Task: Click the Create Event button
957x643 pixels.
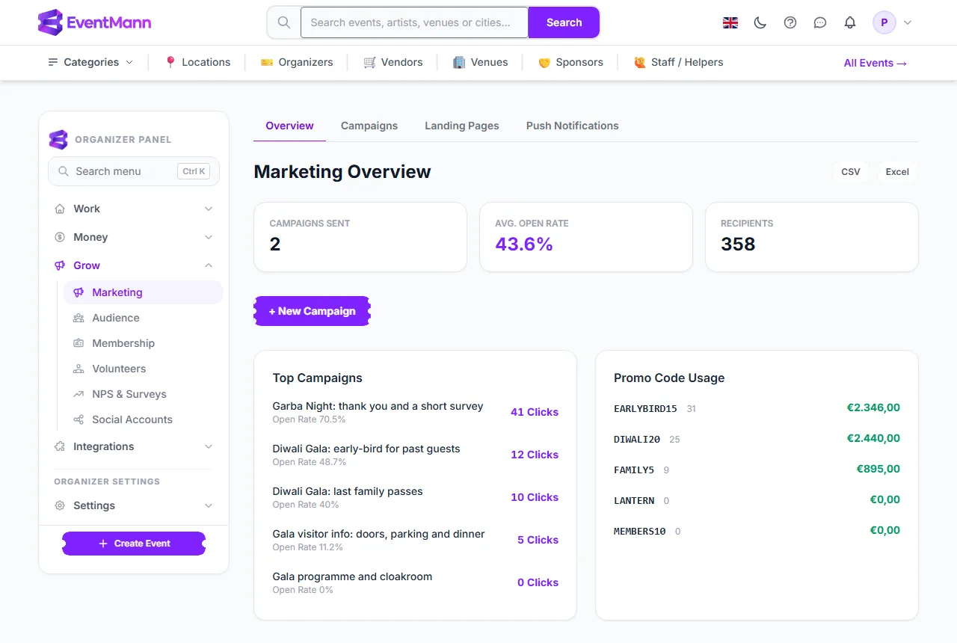Action: click(x=134, y=544)
